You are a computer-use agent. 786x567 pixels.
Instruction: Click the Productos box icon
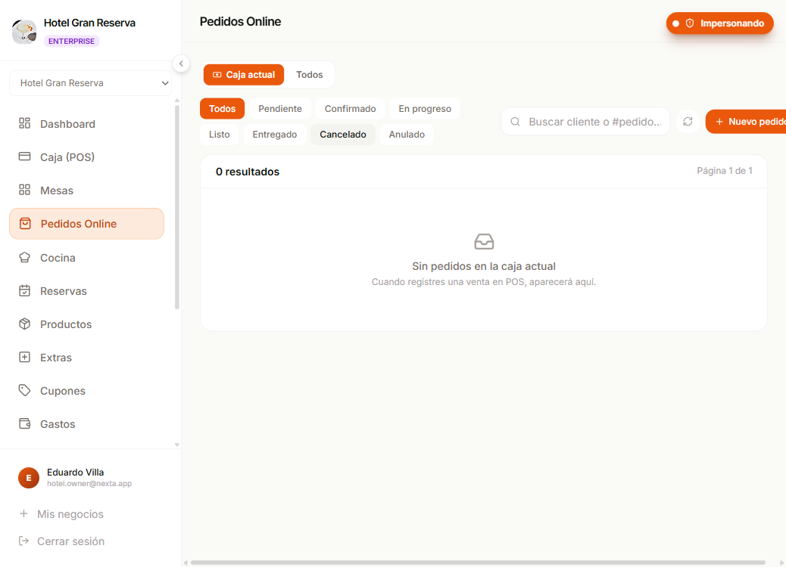24,324
